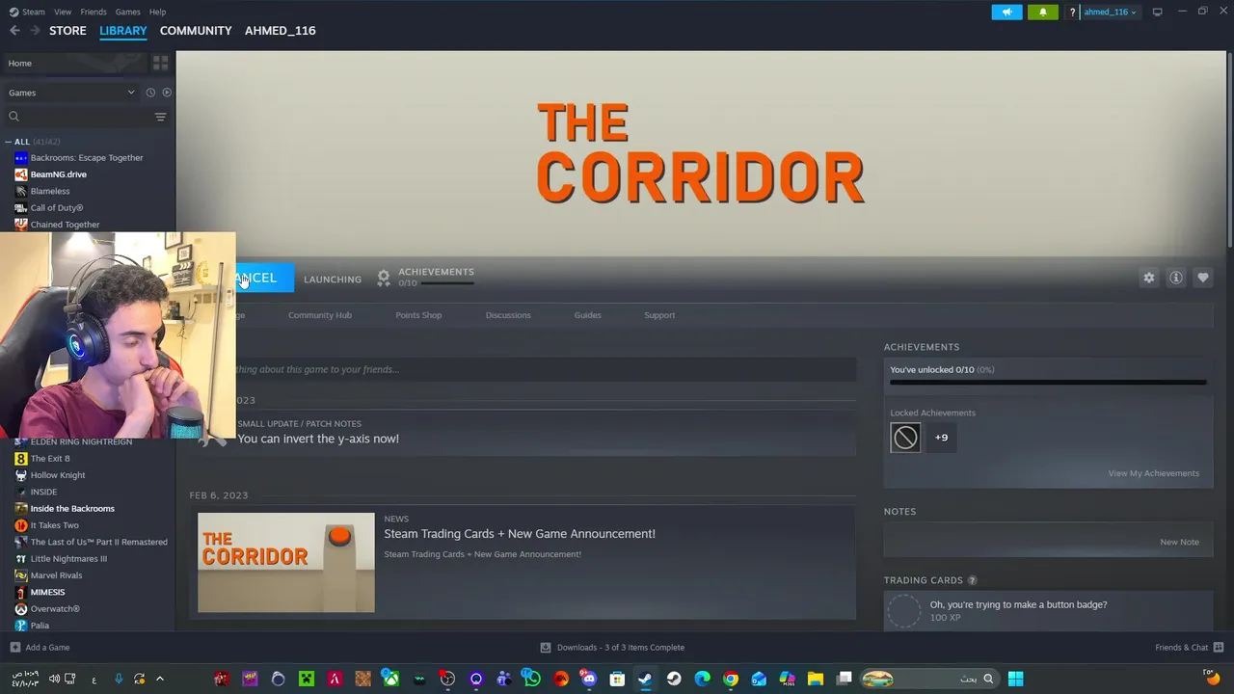The image size is (1234, 694).
Task: Open the Points Shop link
Action: (x=418, y=315)
